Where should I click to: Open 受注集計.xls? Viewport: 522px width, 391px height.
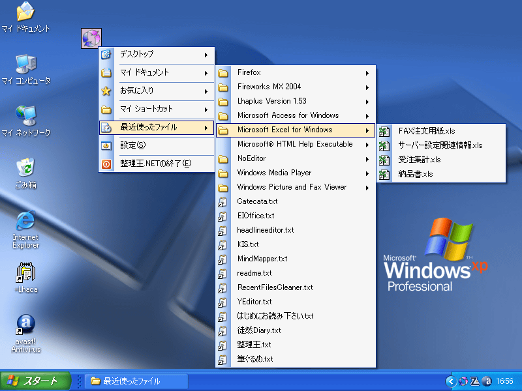click(x=441, y=160)
